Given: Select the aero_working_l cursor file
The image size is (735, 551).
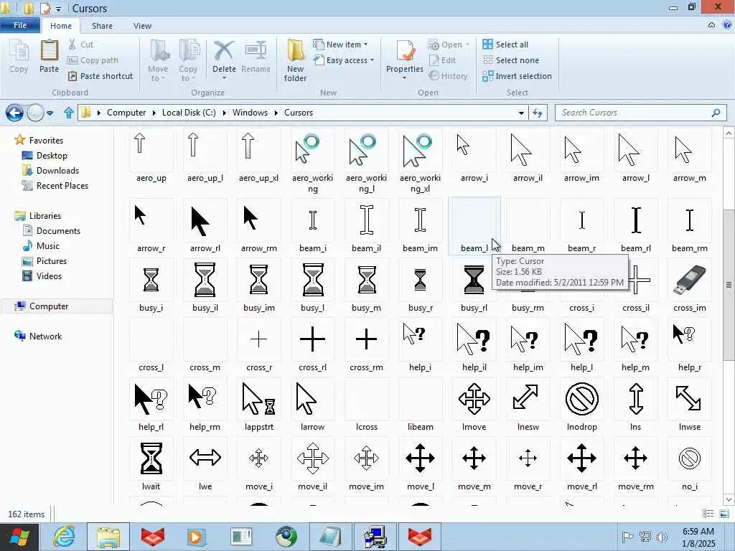Looking at the screenshot, I should [x=366, y=161].
